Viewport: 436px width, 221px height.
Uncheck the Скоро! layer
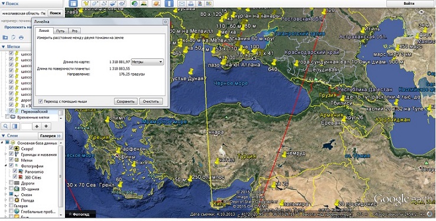[x=11, y=149]
